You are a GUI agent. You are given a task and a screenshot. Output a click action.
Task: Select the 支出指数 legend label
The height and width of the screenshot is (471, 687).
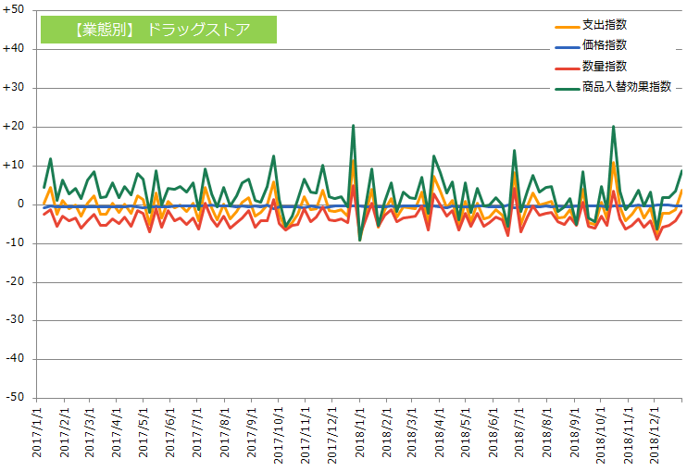pyautogui.click(x=605, y=25)
